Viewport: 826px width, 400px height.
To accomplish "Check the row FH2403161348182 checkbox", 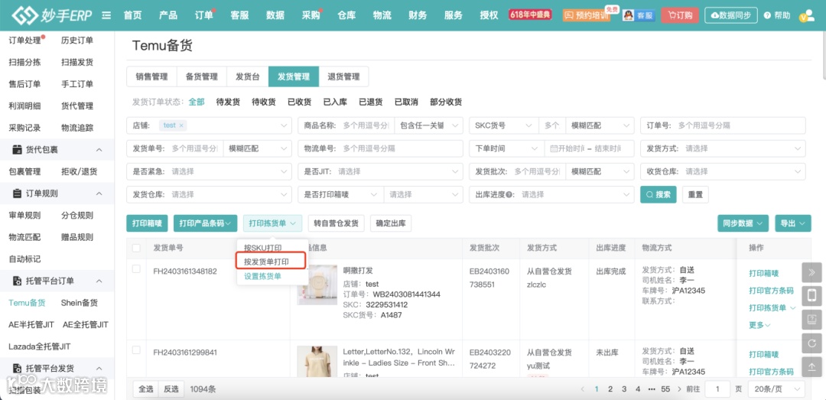I will (x=136, y=268).
